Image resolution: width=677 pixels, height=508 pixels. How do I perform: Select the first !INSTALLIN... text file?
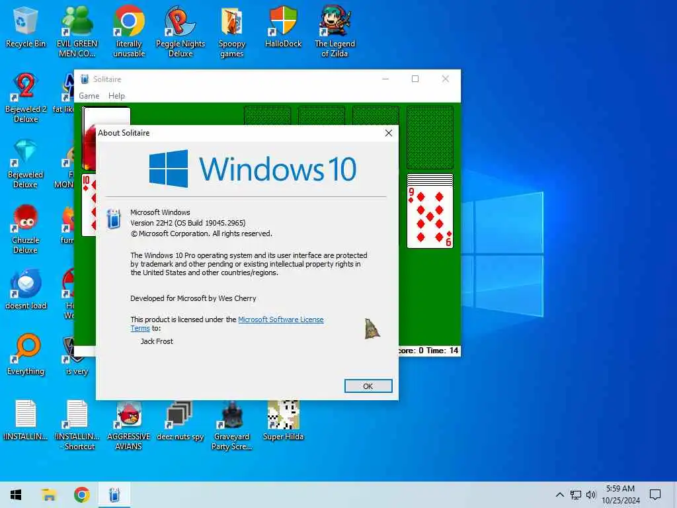click(x=26, y=420)
